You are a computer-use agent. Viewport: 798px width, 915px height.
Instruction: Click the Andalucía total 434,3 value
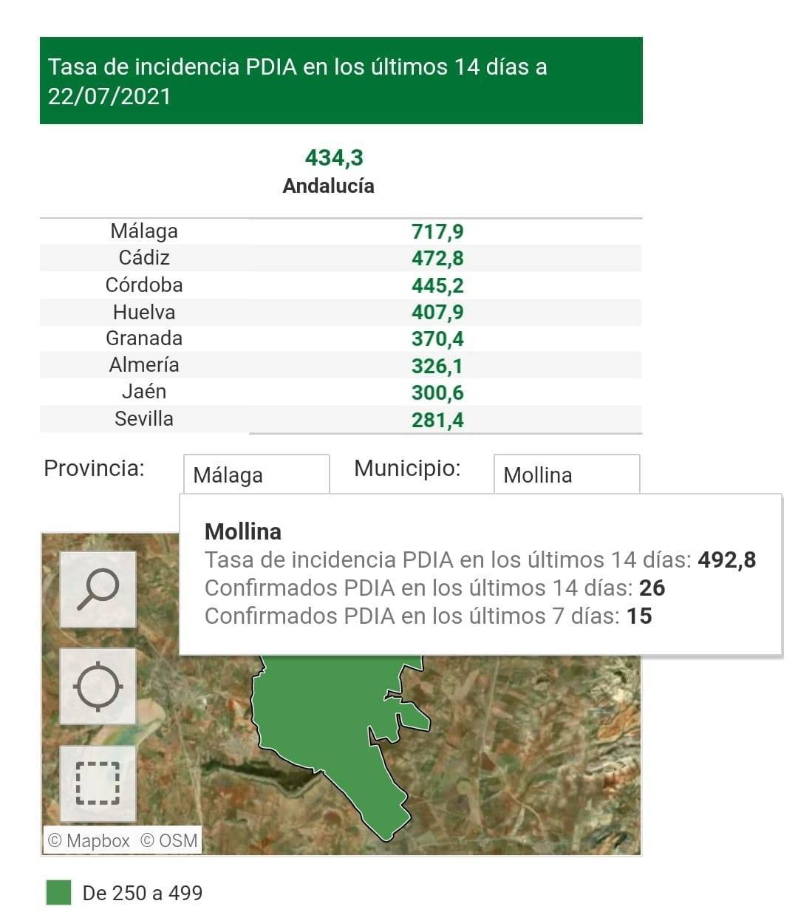coord(334,157)
